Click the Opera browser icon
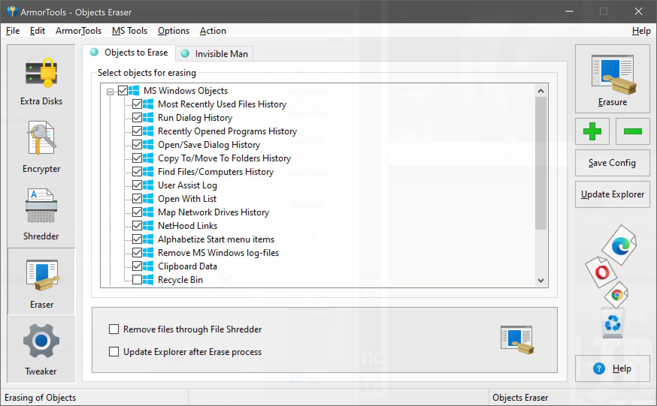Image resolution: width=657 pixels, height=406 pixels. pyautogui.click(x=601, y=272)
